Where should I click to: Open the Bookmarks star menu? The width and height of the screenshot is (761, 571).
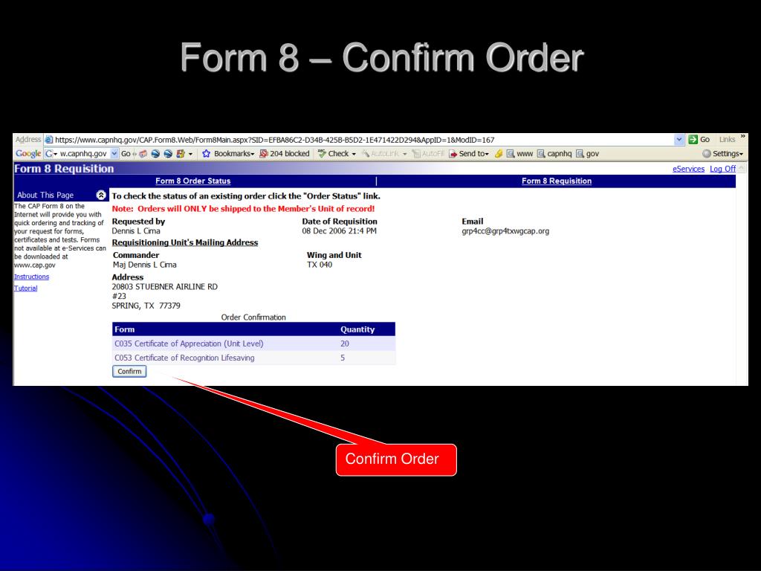[228, 154]
